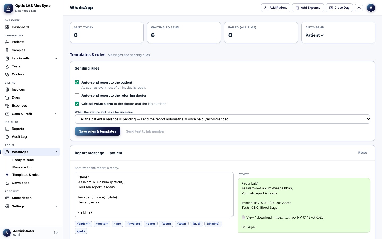The height and width of the screenshot is (239, 382).
Task: Uncheck Auto-send report to the patient
Action: (x=77, y=83)
